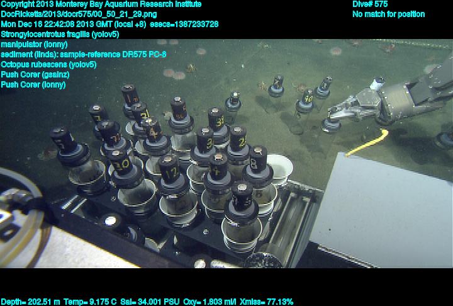Viewport: 453px width, 306px height.
Task: Select the Dive# 575 label
Action: [x=370, y=4]
